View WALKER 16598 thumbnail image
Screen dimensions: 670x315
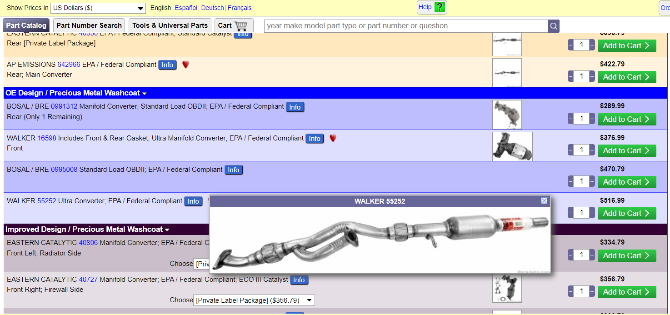click(512, 146)
